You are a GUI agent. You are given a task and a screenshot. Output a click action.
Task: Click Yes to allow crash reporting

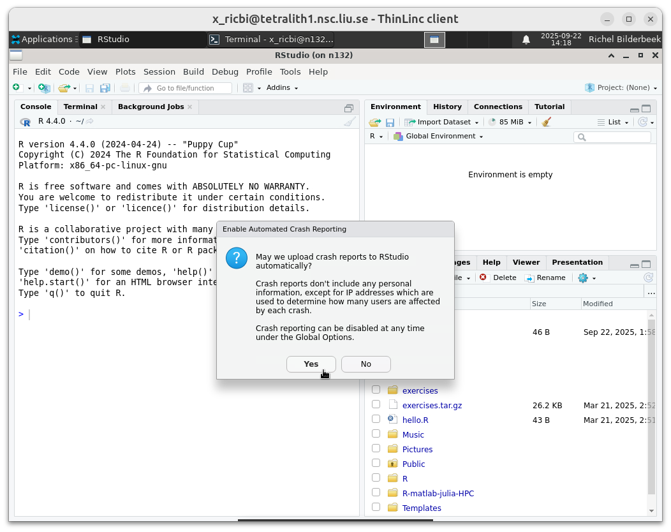[x=311, y=364]
